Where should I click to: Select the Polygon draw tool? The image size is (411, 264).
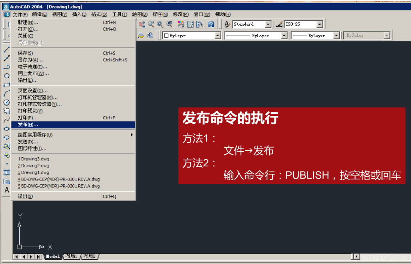6,75
